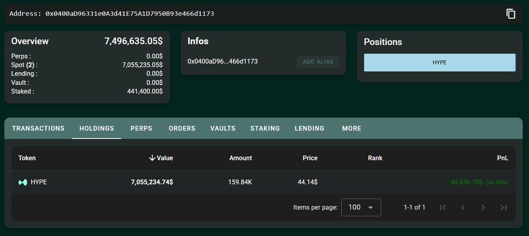Switch to the Staking tab

[265, 128]
